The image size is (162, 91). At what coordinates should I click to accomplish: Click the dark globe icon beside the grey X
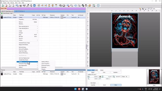pos(60,6)
